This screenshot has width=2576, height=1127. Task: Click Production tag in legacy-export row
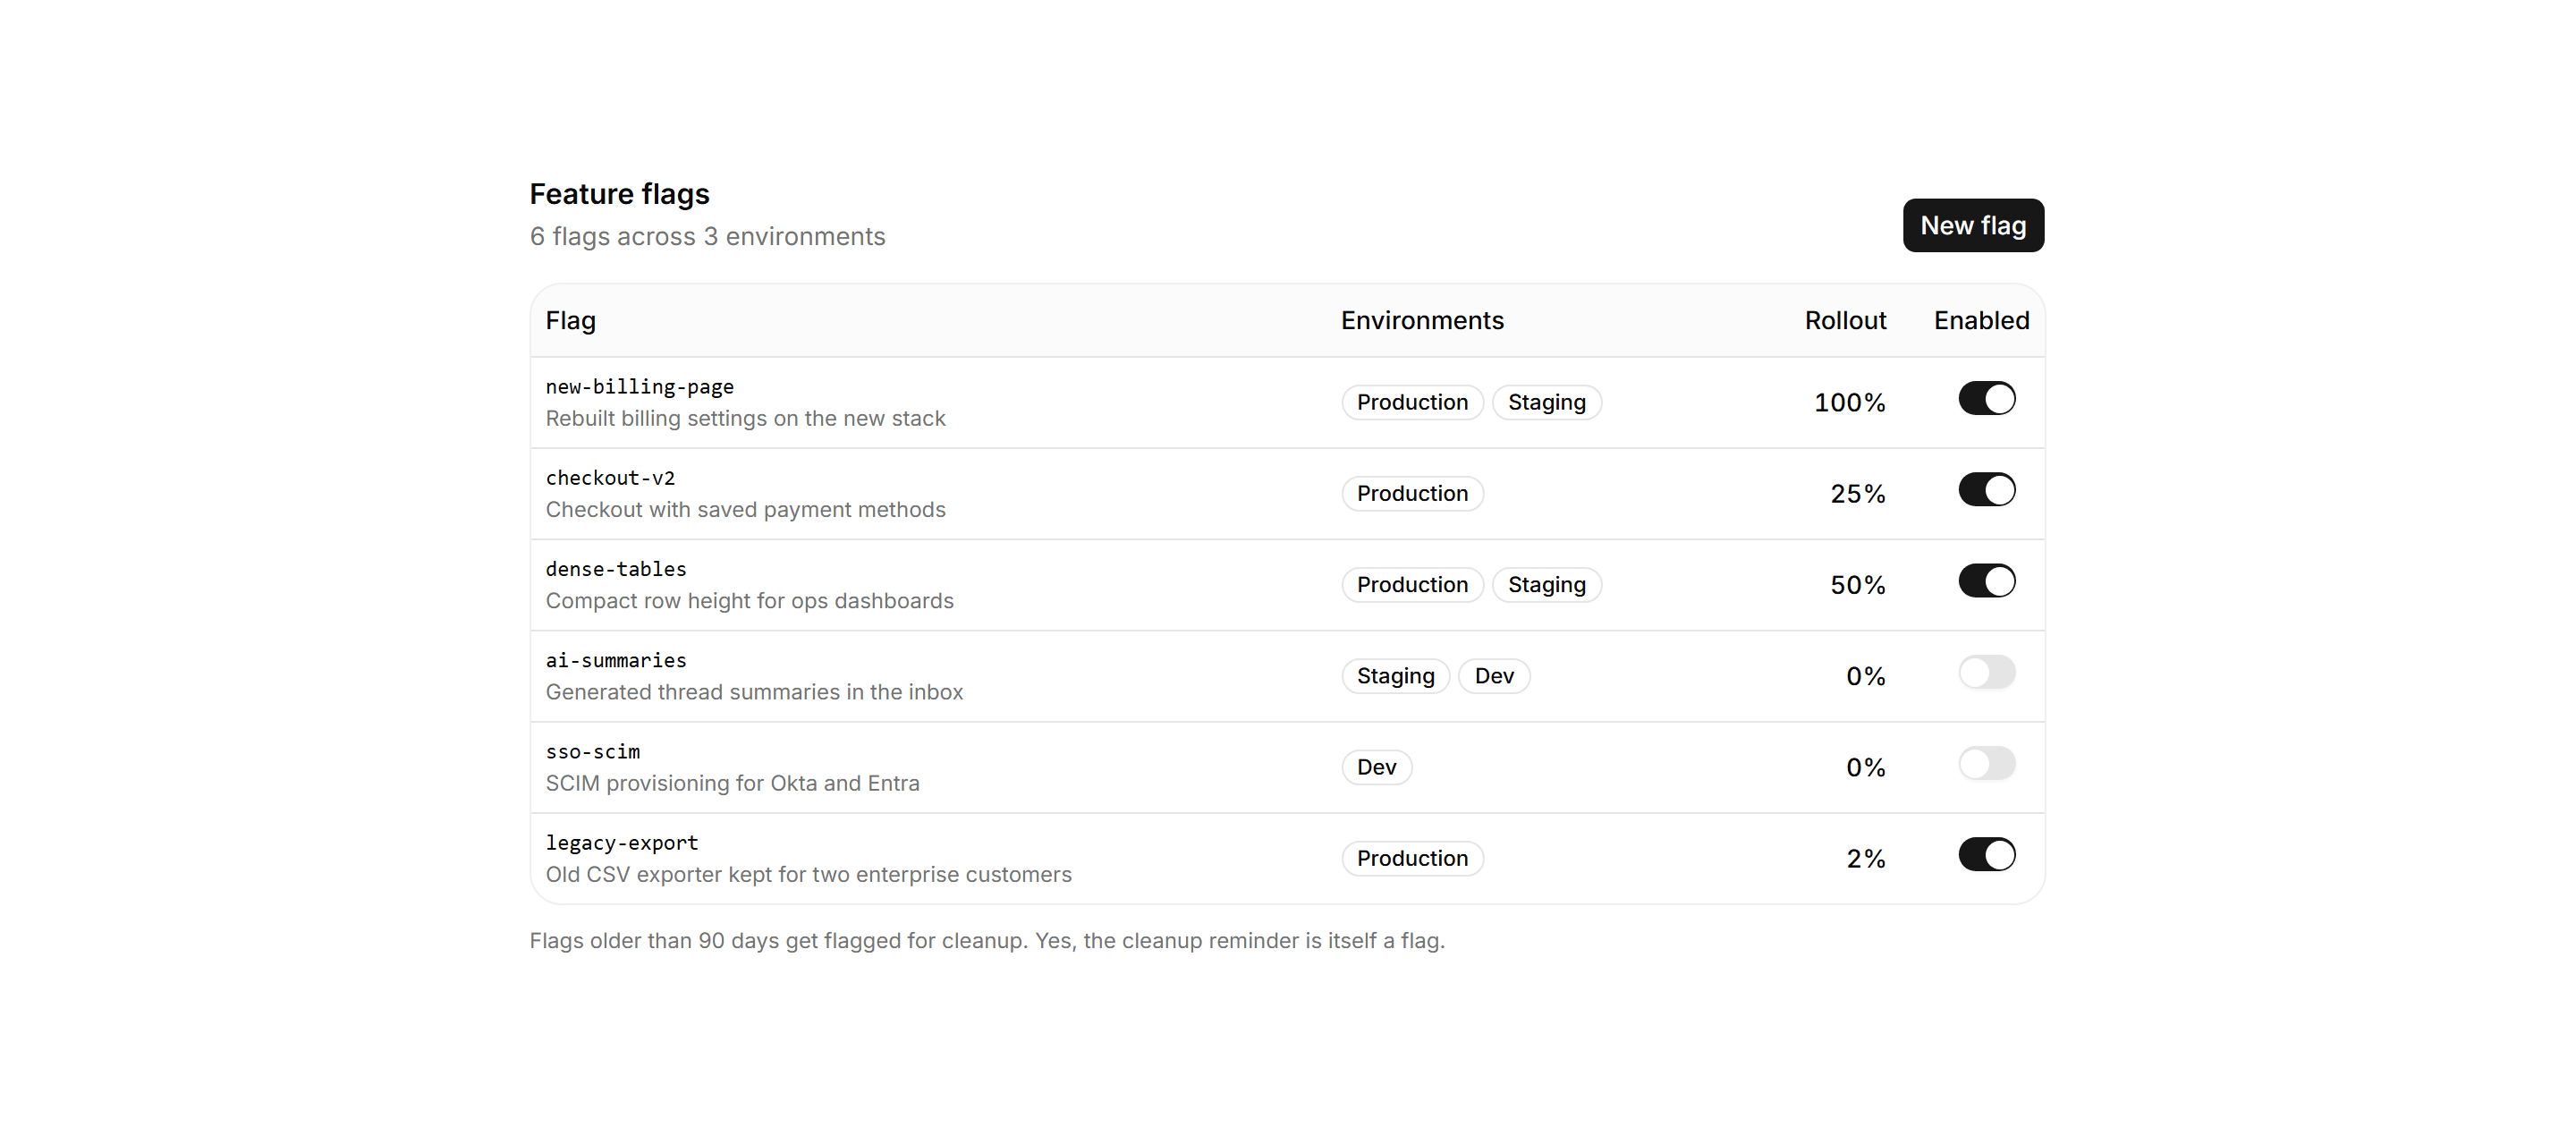coord(1412,858)
